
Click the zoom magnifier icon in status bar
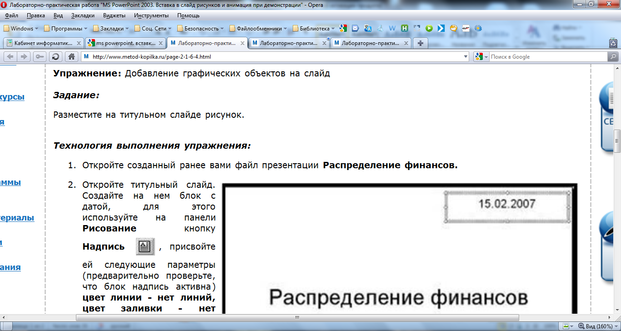581,326
